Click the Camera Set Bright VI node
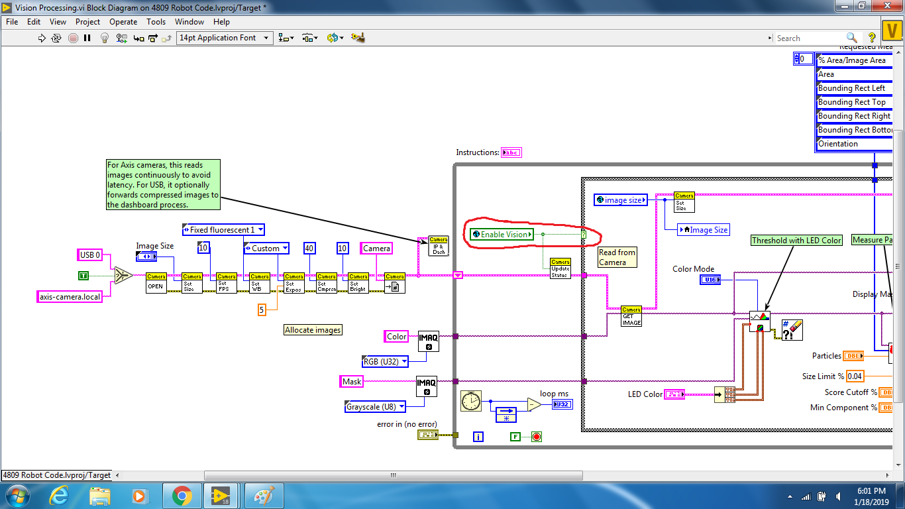905x509 pixels. coord(358,283)
